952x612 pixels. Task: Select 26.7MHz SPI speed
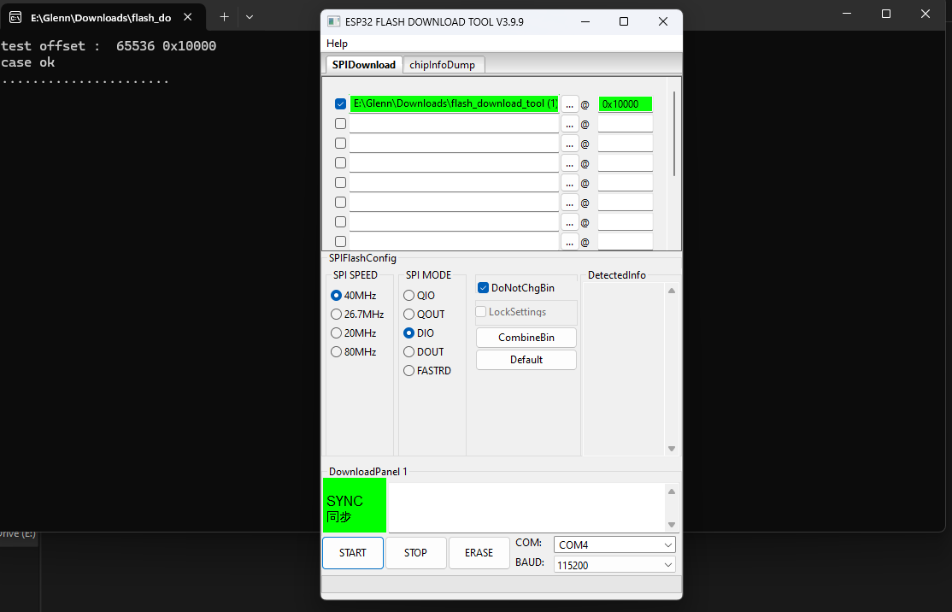pyautogui.click(x=357, y=315)
